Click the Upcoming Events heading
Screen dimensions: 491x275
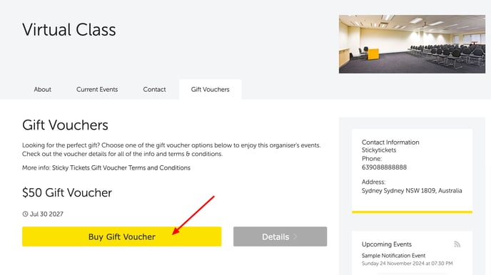tap(387, 244)
